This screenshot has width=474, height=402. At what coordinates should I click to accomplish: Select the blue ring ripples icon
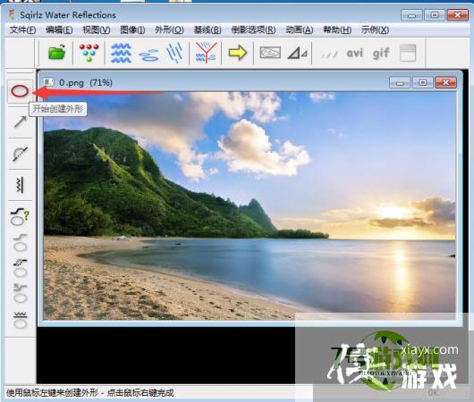(148, 54)
